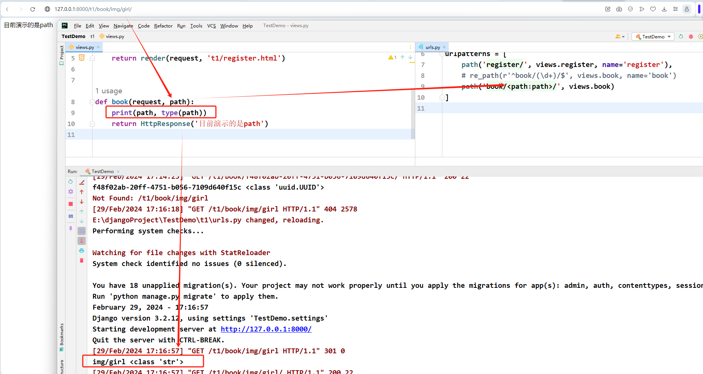
Task: Click '1 usage' hint above book function
Action: tap(109, 91)
